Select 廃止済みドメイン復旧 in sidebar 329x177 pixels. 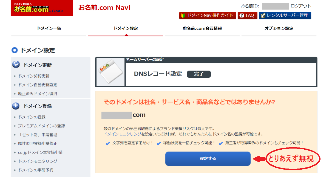38,94
